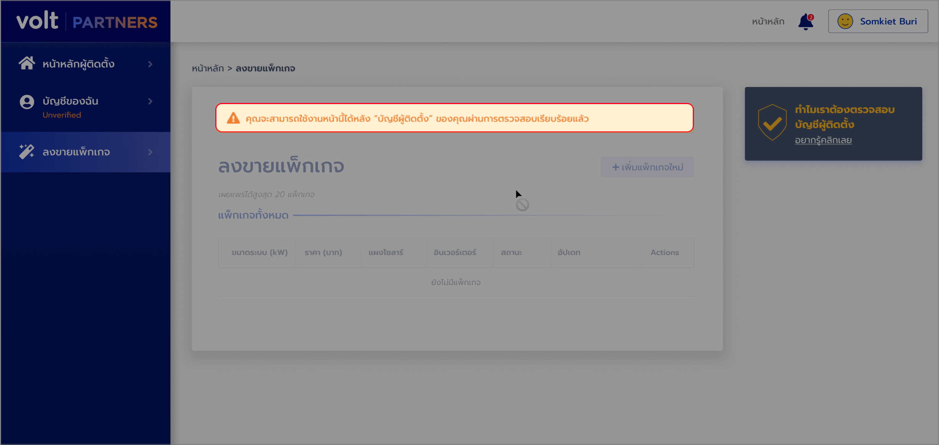Screen dimensions: 939x445
Task: Open บัญชีของฉัน sidebar menu
Action: [x=86, y=107]
